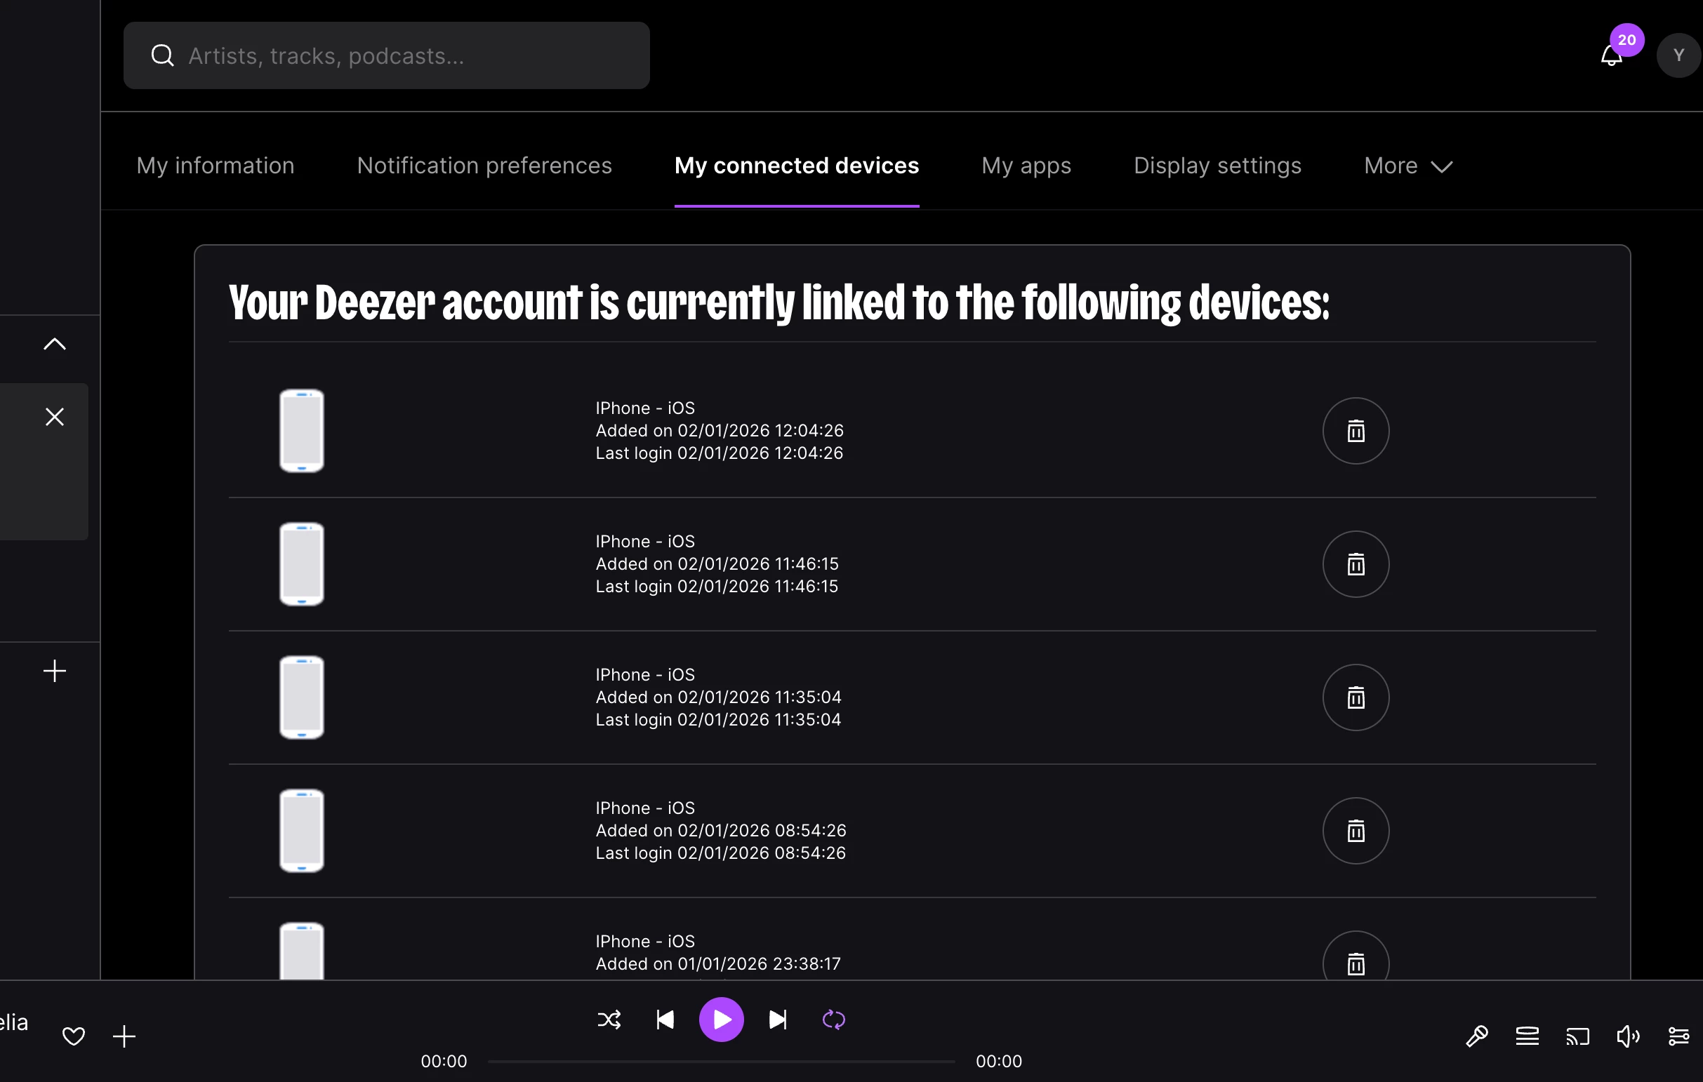Open the Display settings tab
The image size is (1703, 1082).
(x=1217, y=166)
